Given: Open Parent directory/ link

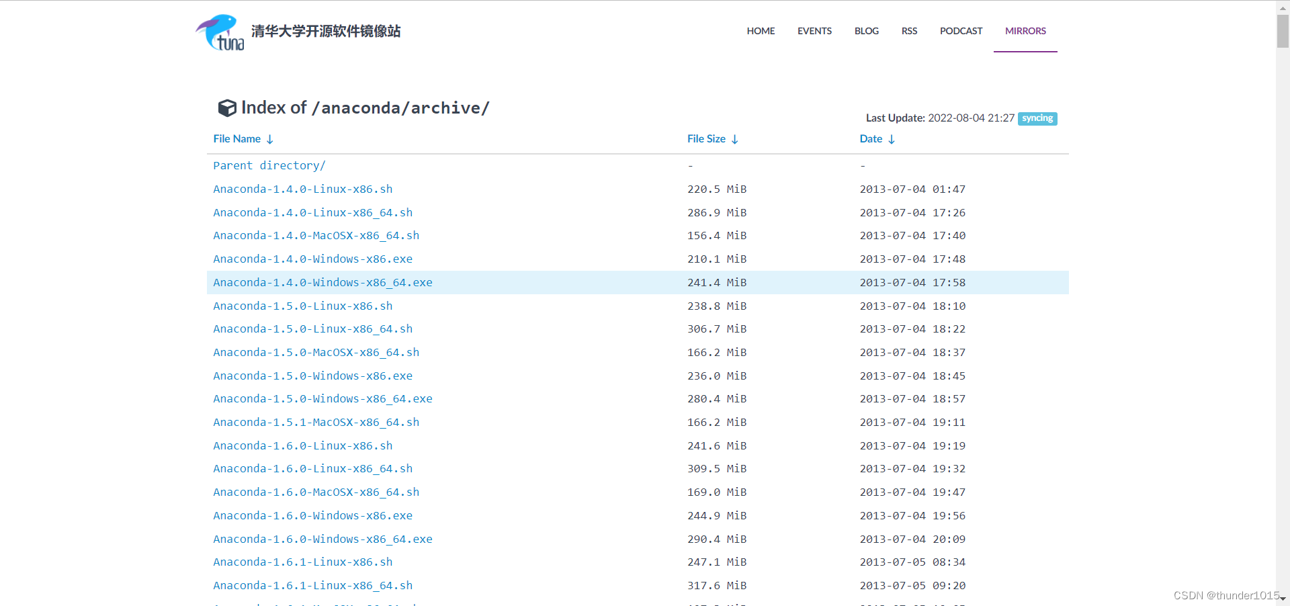Looking at the screenshot, I should click(269, 165).
